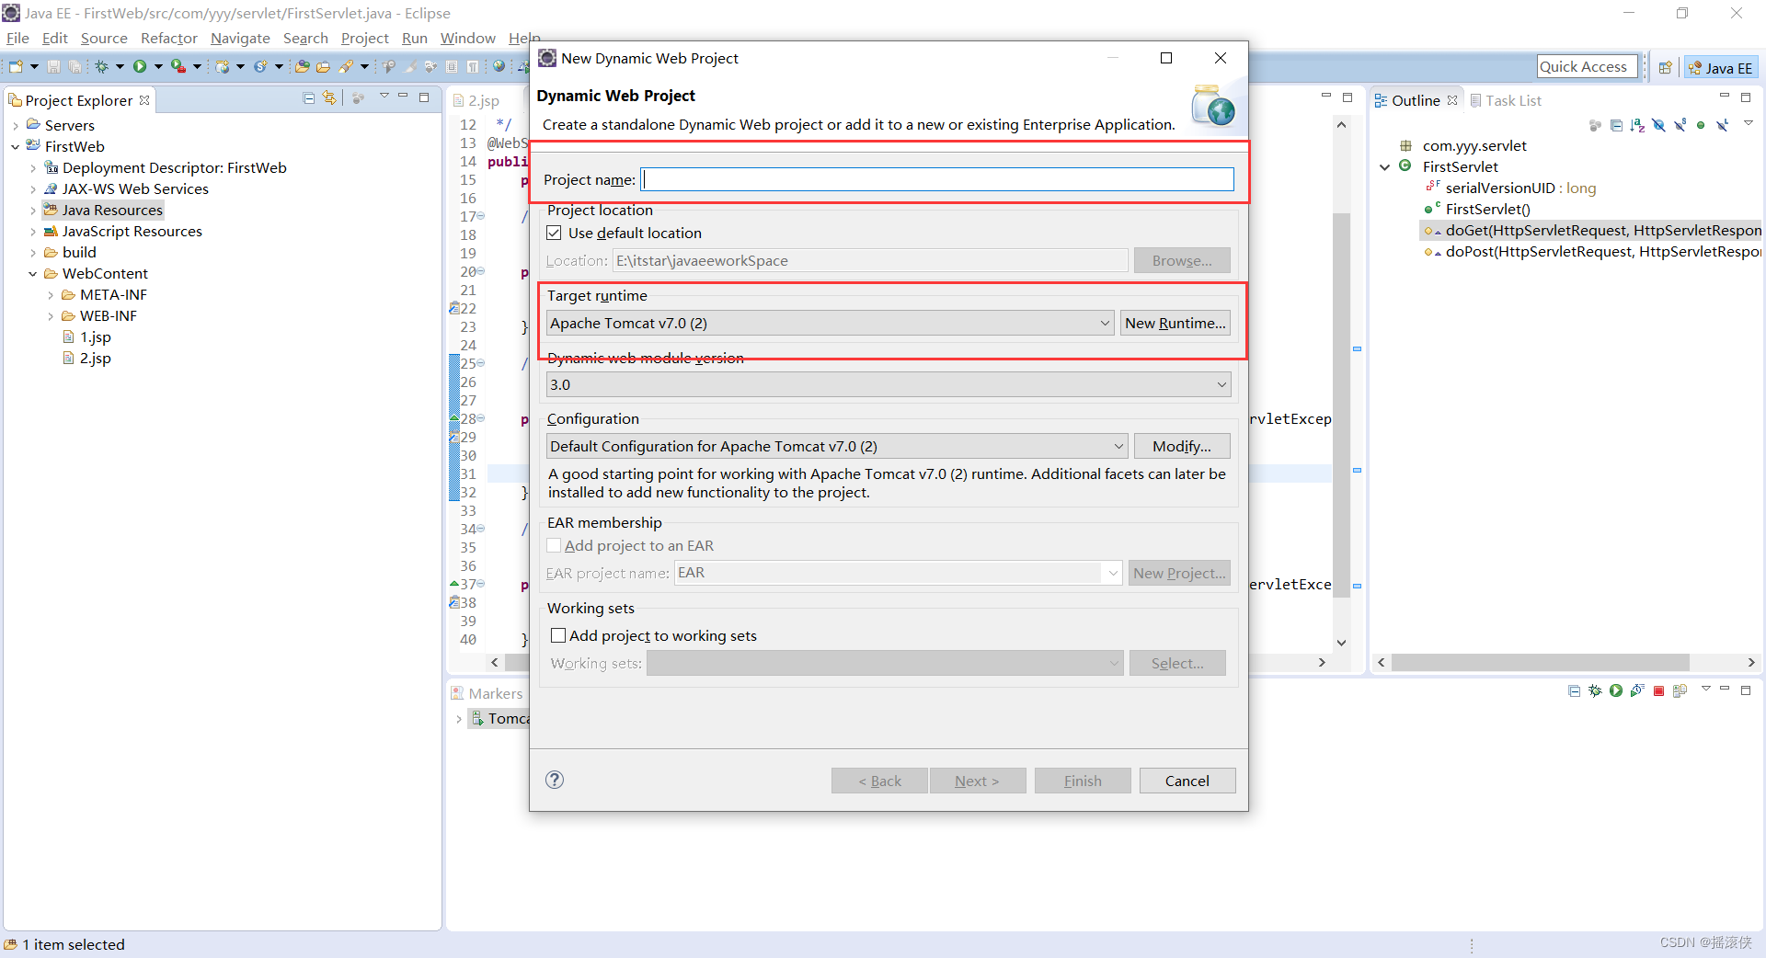Click the Run Last Tool icon with the red toolbox
The image size is (1766, 958).
[x=178, y=66]
